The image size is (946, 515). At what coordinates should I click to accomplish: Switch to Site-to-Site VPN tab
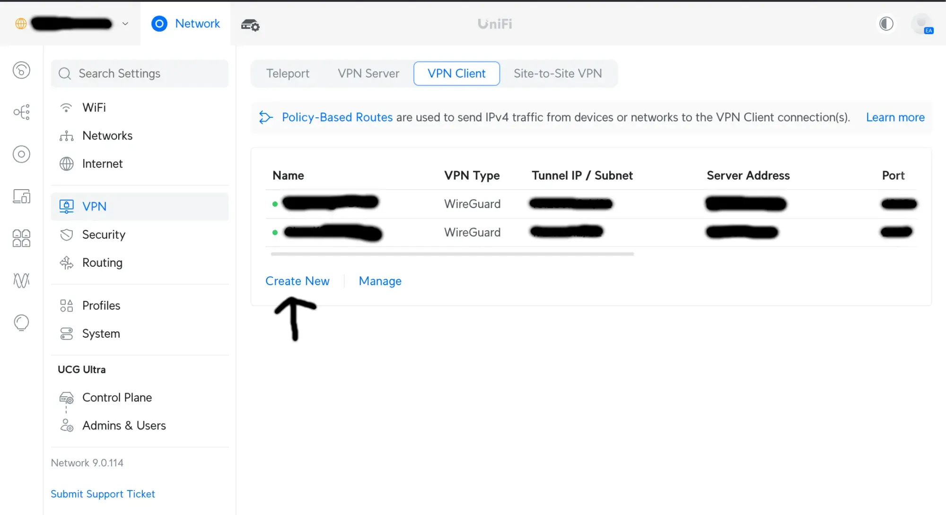pos(558,74)
